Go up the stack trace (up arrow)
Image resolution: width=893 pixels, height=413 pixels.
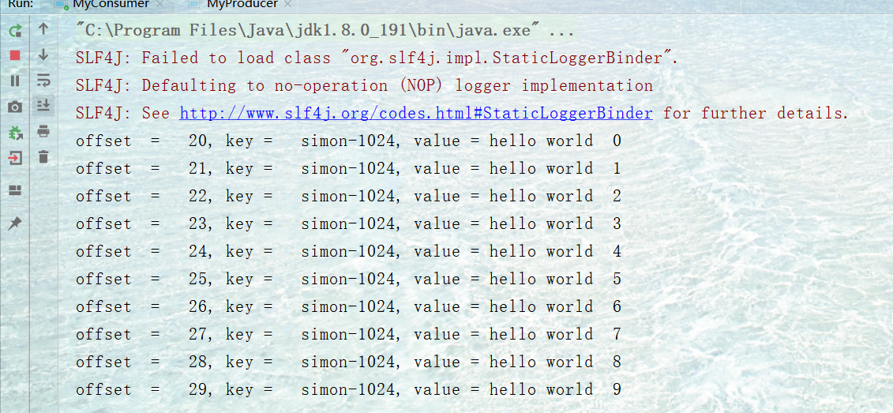[x=43, y=29]
